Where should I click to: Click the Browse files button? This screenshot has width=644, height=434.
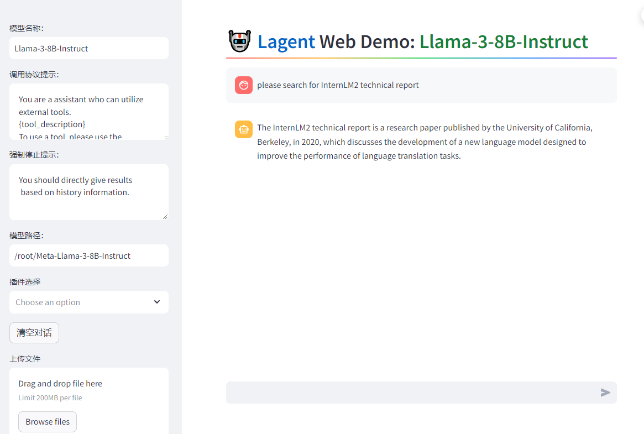[x=48, y=422]
